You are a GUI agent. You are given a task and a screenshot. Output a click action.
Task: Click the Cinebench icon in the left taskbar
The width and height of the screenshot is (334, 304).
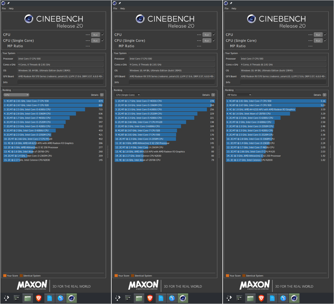coord(71,298)
